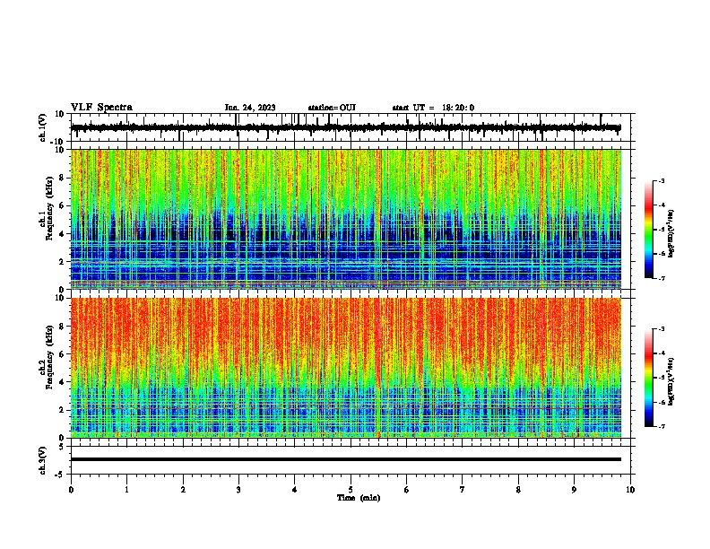Screen dimensions: 710x549
Task: Click the 'VLF Spectra' title text
Action: [101, 108]
